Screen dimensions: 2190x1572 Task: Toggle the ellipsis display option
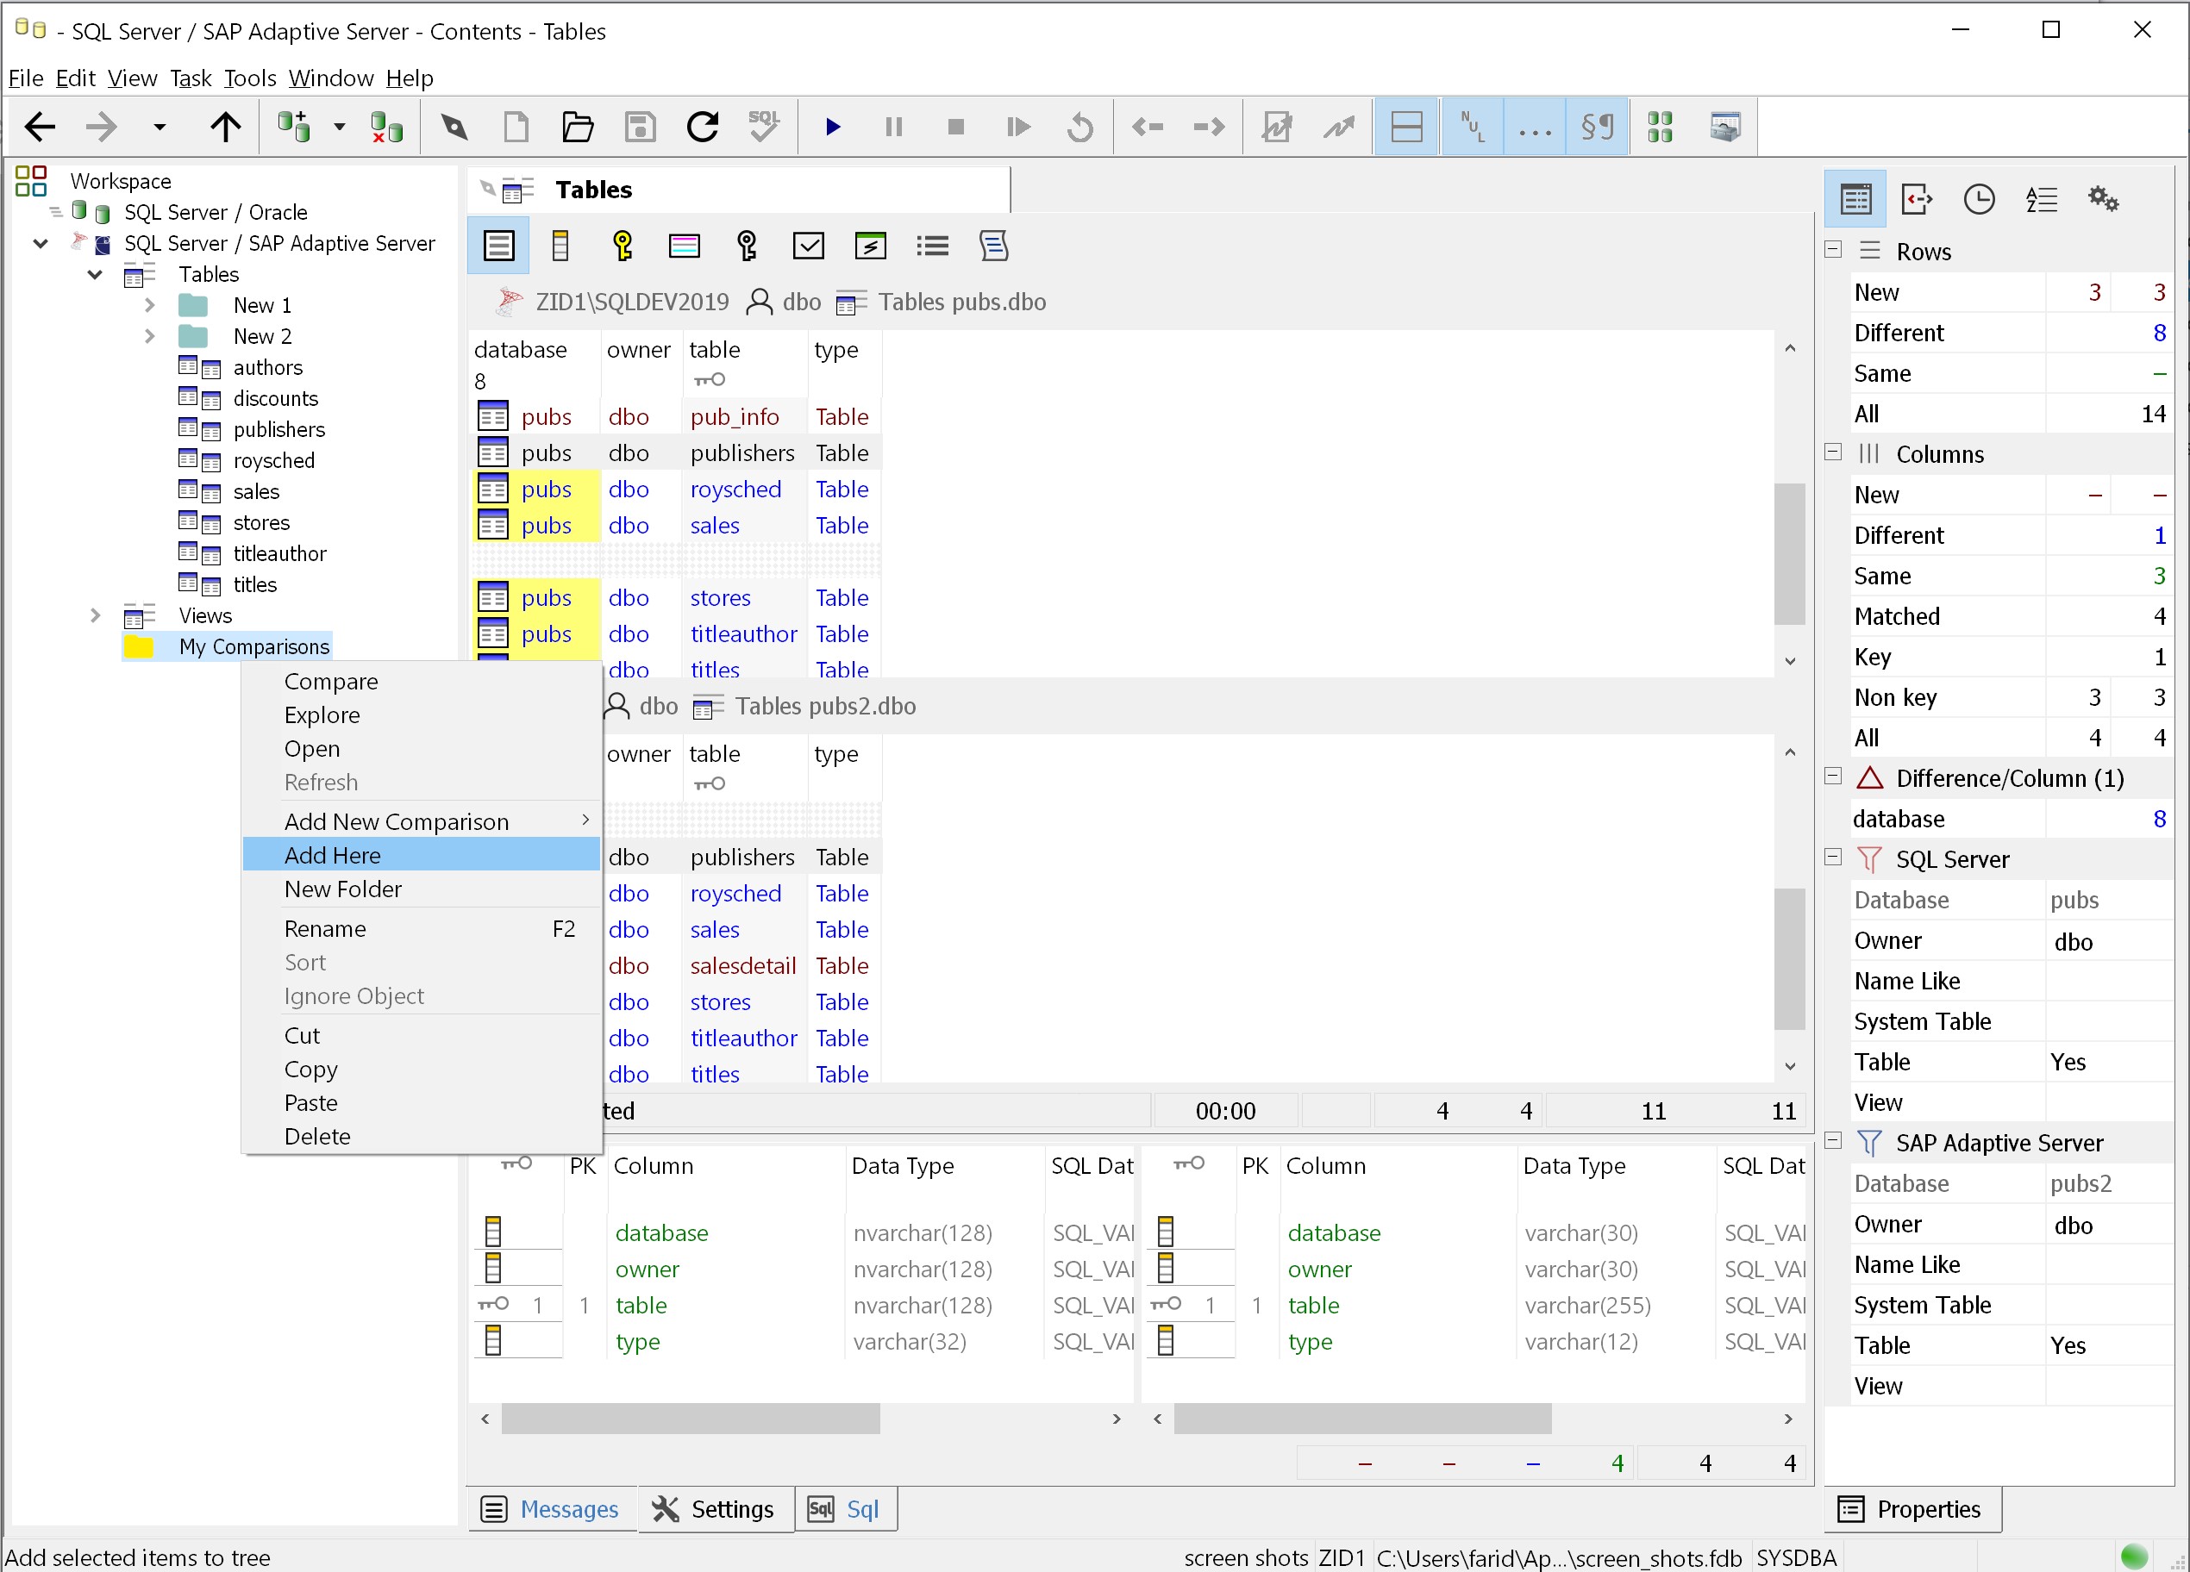coord(1535,127)
